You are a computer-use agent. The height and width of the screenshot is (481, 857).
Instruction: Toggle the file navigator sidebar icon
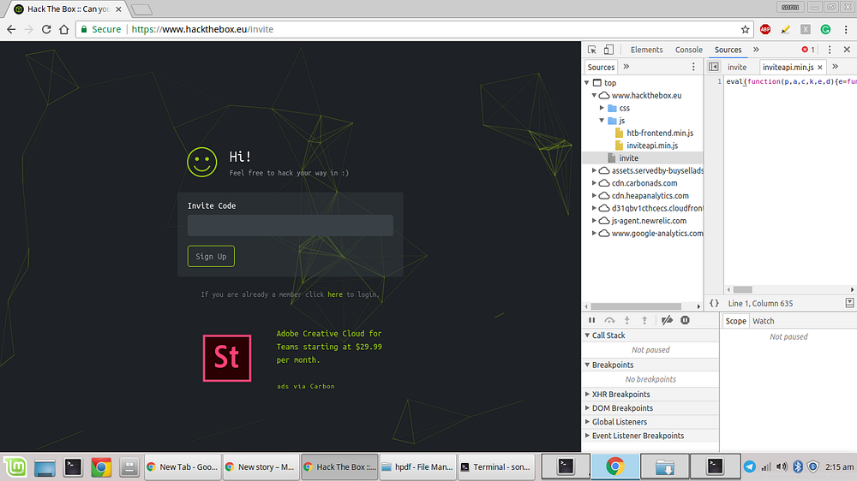[x=713, y=67]
